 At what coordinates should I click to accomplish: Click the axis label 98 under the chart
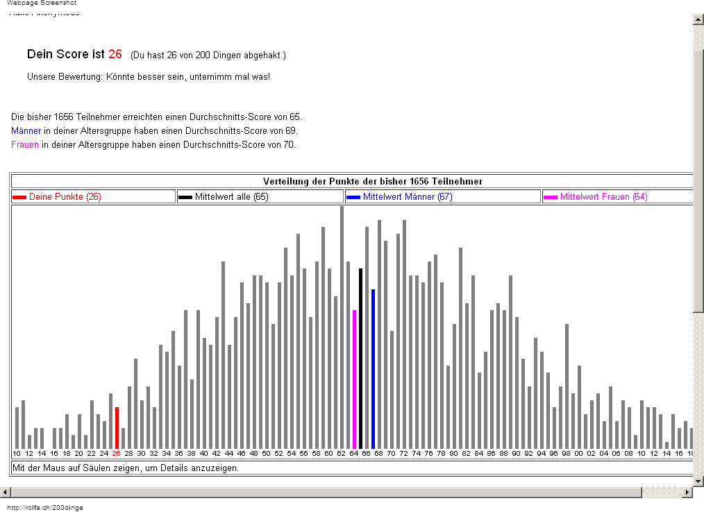coord(566,453)
